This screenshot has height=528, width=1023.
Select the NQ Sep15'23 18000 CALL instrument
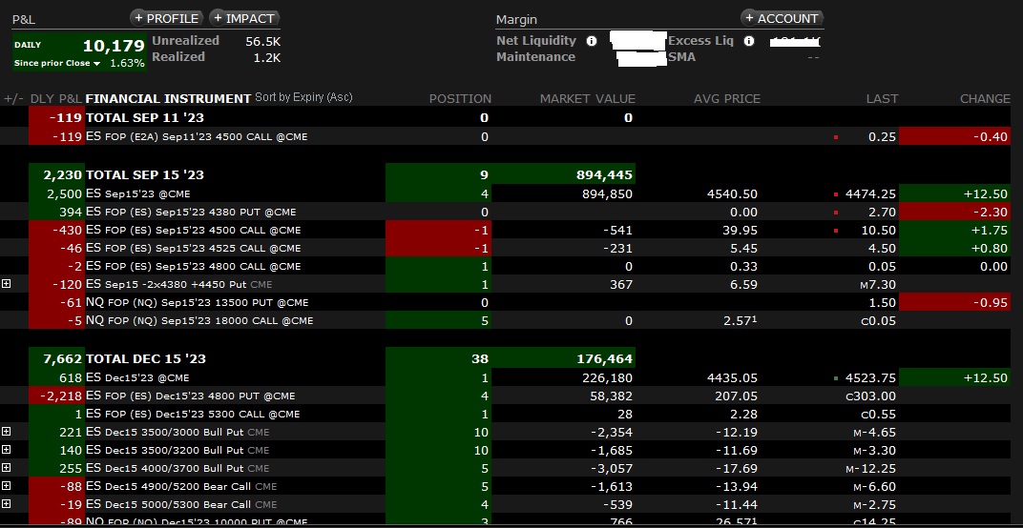[x=199, y=320]
